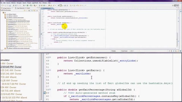The height and width of the screenshot is (102, 182).
Task: Select VehicleLocationCollection.java in Package Explorer
Action: coord(22,43)
